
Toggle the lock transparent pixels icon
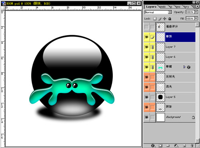155,19
